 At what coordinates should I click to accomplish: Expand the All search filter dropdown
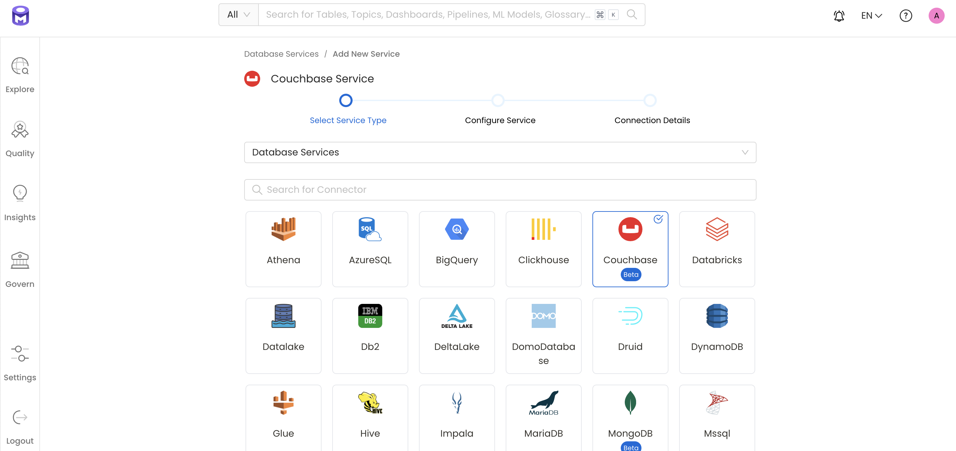click(x=238, y=15)
